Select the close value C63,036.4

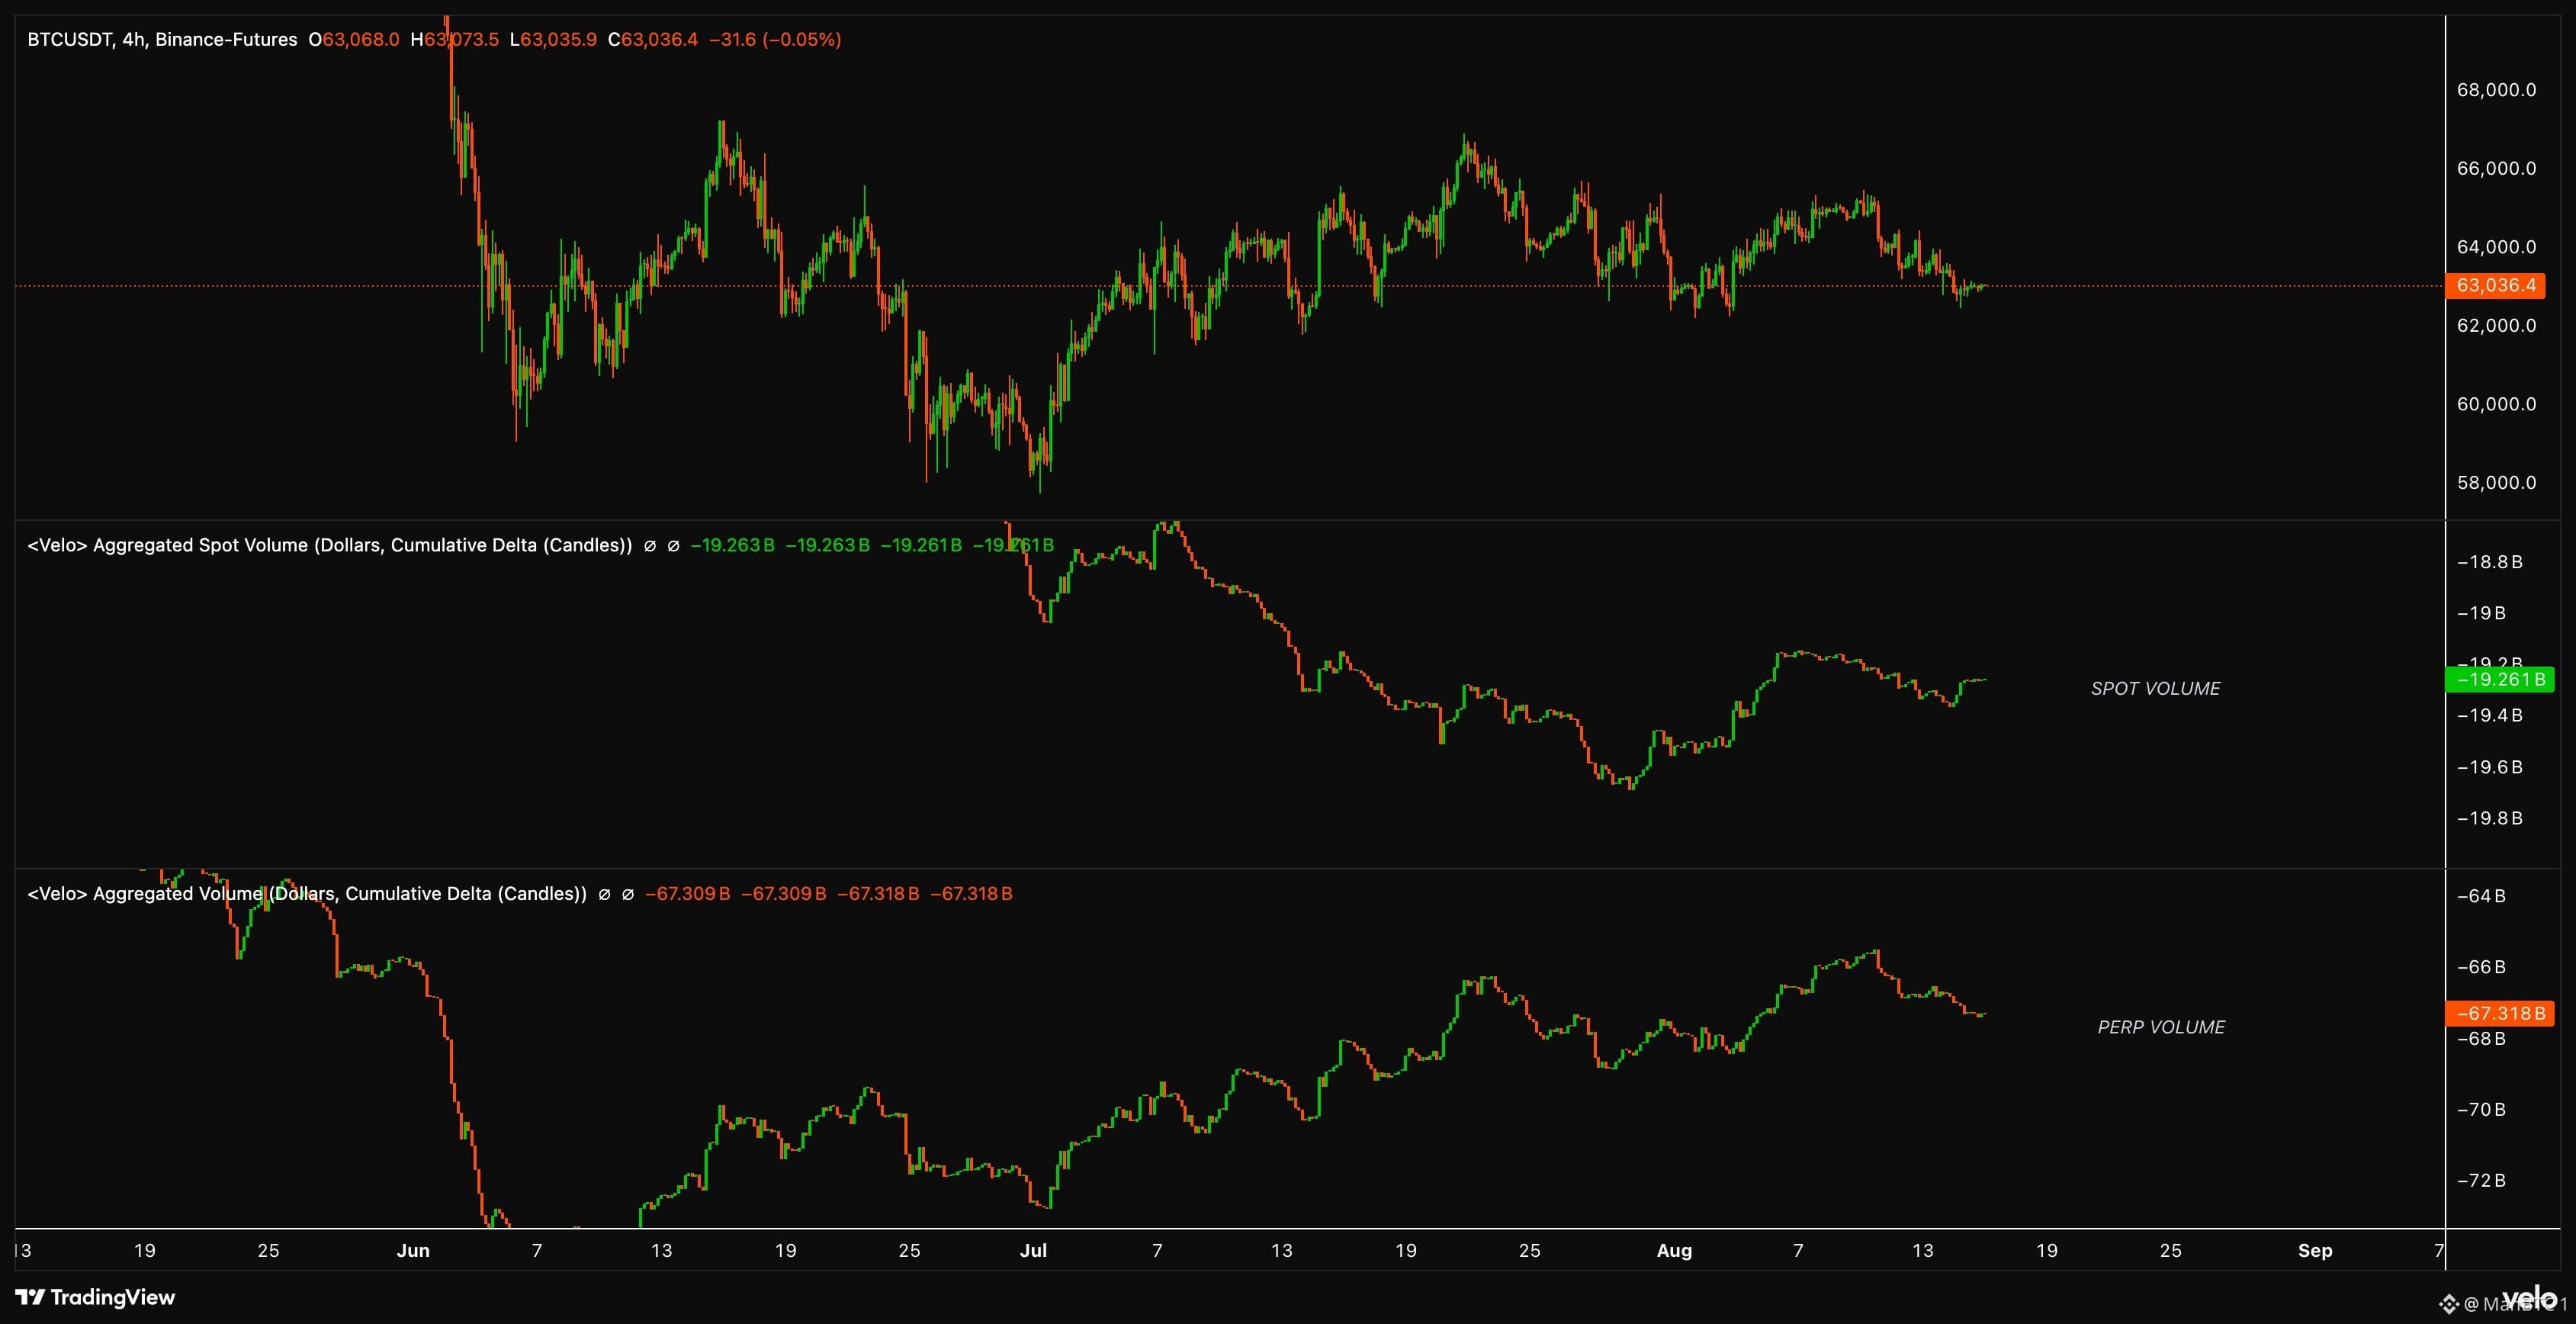(653, 40)
